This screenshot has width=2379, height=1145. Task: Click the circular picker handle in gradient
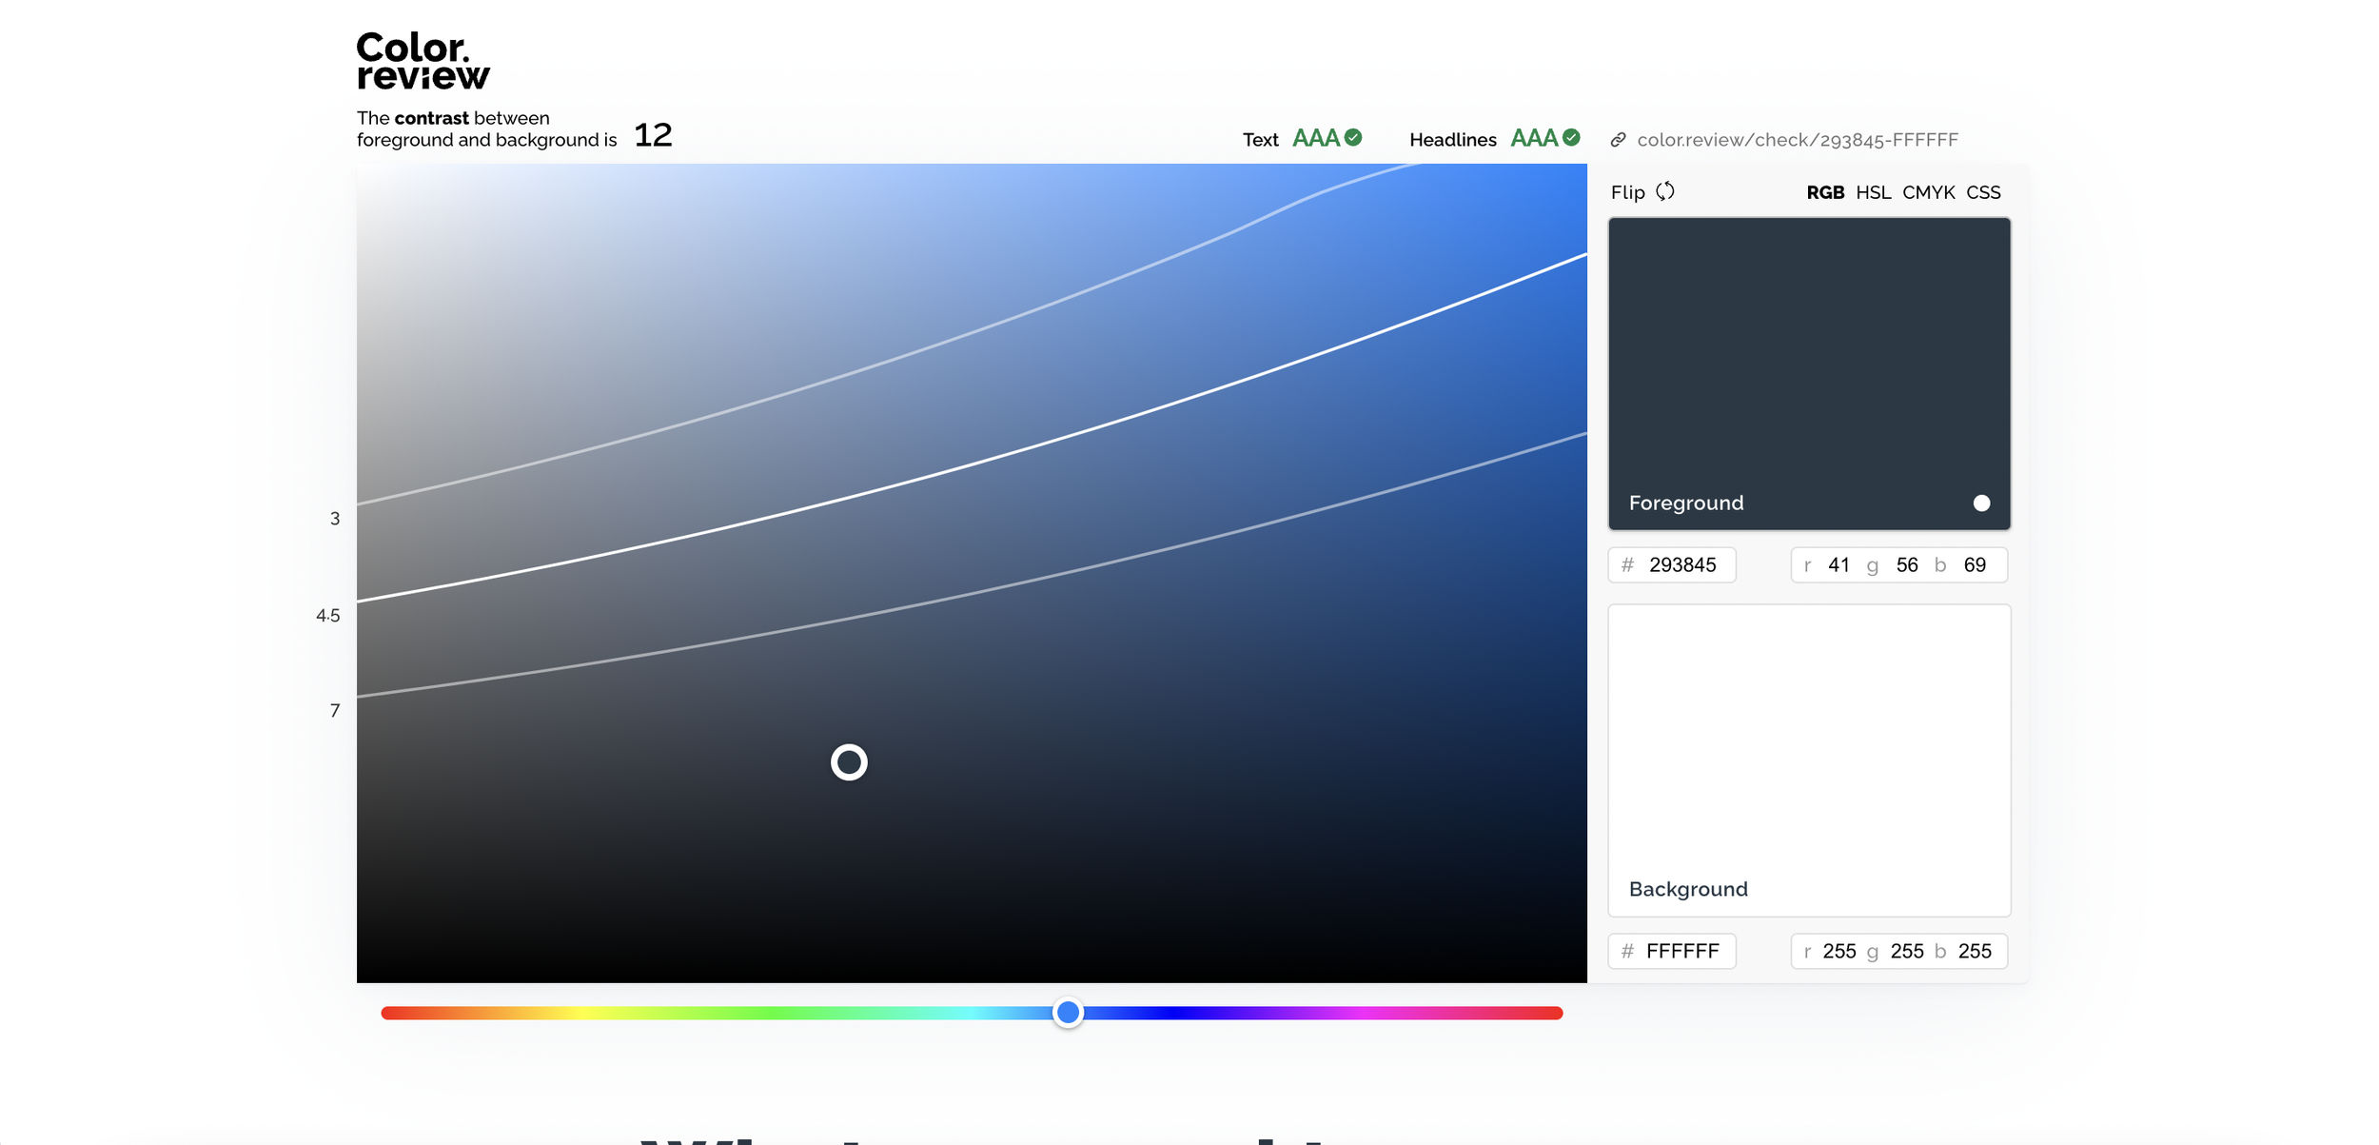(849, 761)
